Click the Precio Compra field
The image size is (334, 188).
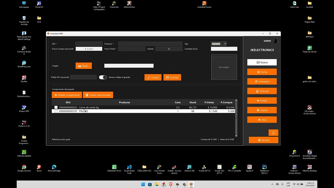[x=89, y=49]
